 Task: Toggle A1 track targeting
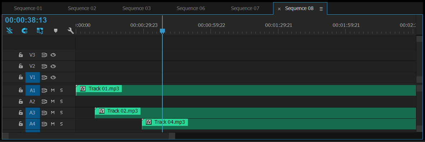(33, 90)
